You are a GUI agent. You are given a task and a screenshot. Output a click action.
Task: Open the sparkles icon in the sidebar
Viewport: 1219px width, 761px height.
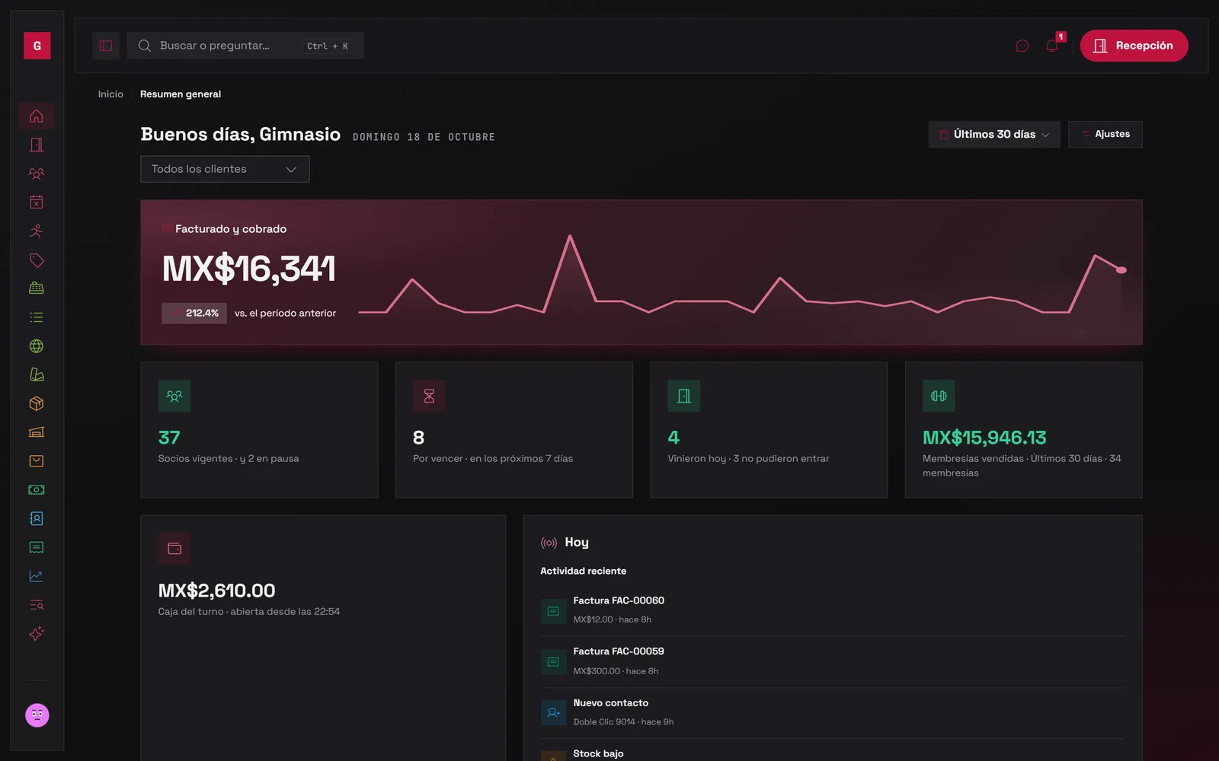point(36,634)
